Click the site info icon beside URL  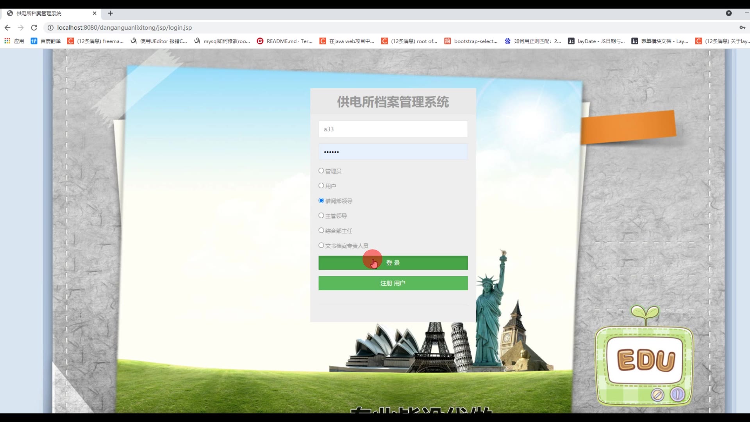point(50,28)
